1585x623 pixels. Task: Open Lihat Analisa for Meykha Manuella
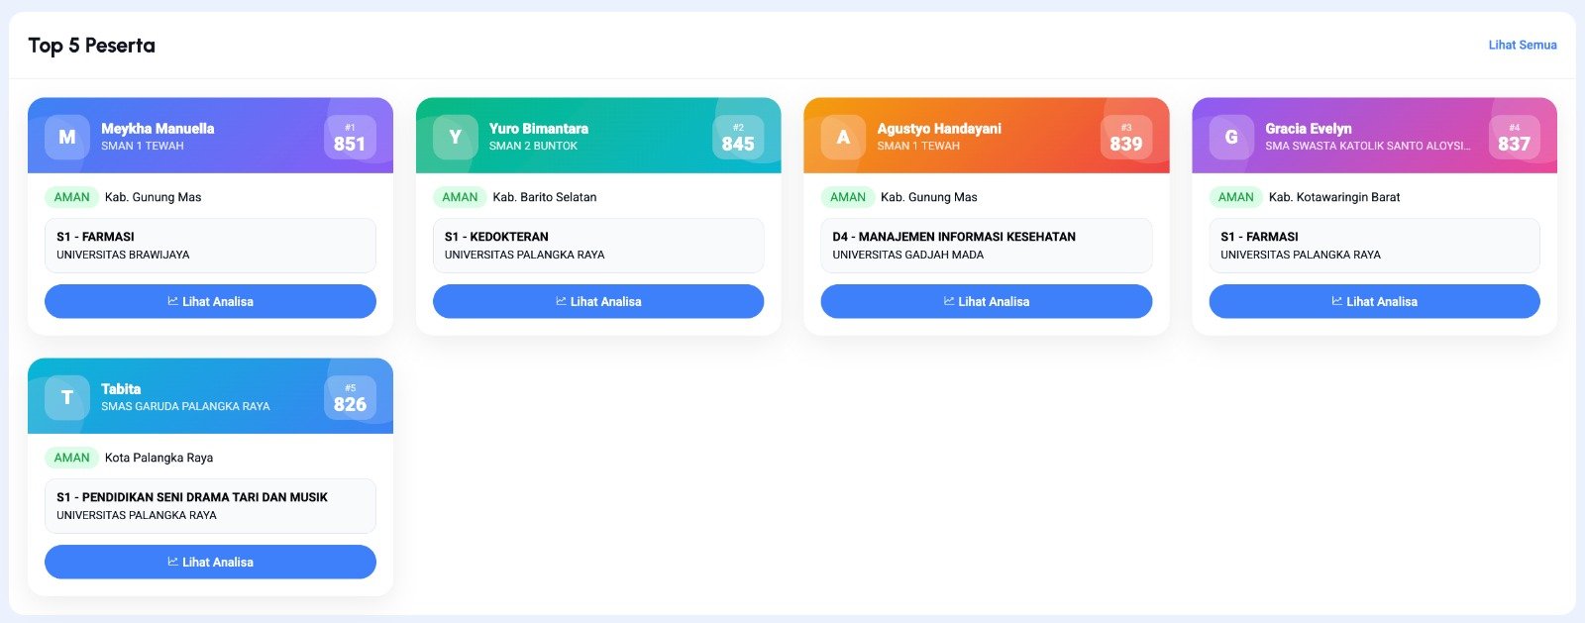210,301
